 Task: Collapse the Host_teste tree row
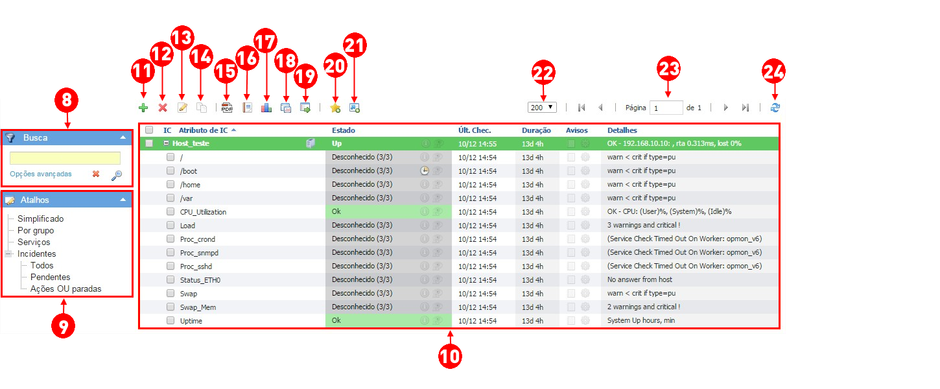pyautogui.click(x=167, y=143)
